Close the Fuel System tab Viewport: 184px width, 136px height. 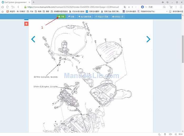(x=29, y=2)
